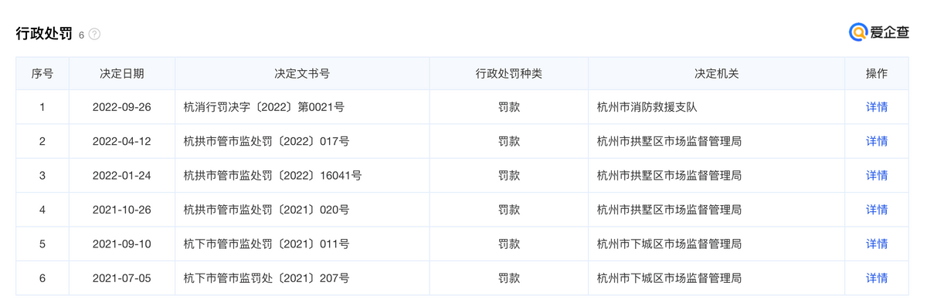View 详情 of the 2021-09-10 penalty
Screen dimensions: 927x306
pos(877,244)
